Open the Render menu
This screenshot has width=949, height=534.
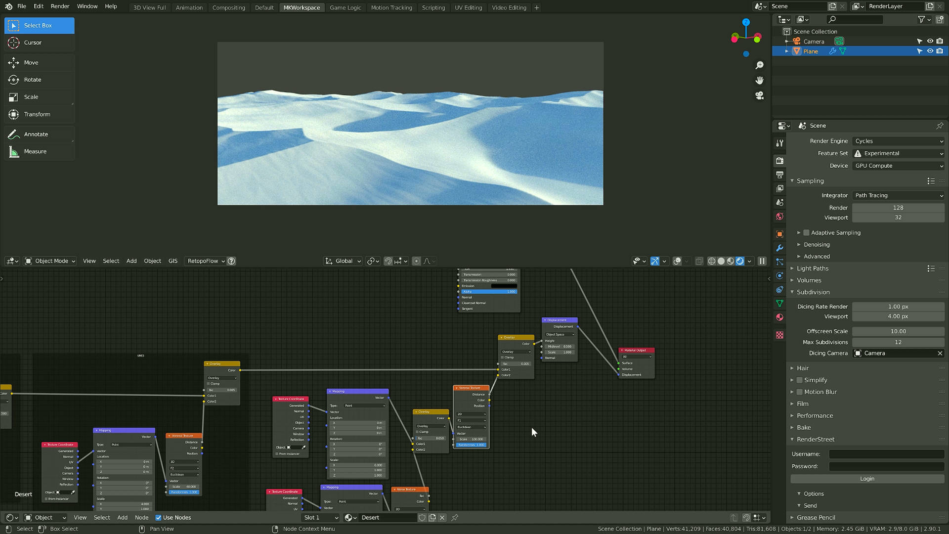[60, 6]
